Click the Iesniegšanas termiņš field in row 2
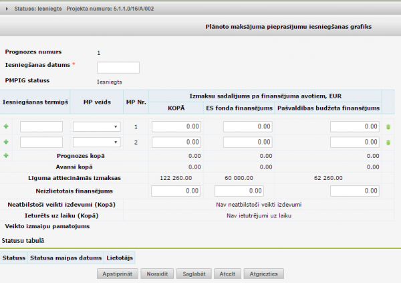The image size is (401, 283). click(x=41, y=142)
